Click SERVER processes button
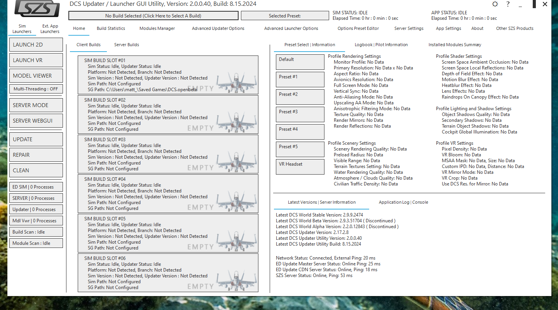The height and width of the screenshot is (310, 558). pyautogui.click(x=36, y=198)
